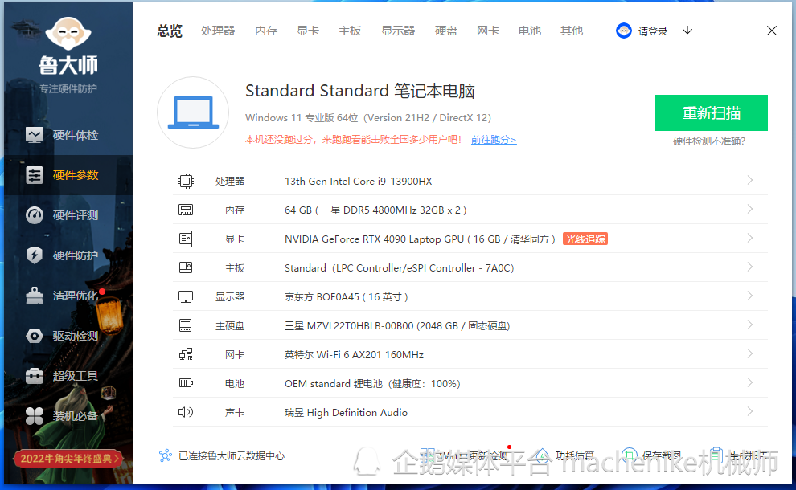Image resolution: width=796 pixels, height=490 pixels.
Task: Click 京东方 BOE0A45 display text
Action: tap(347, 296)
